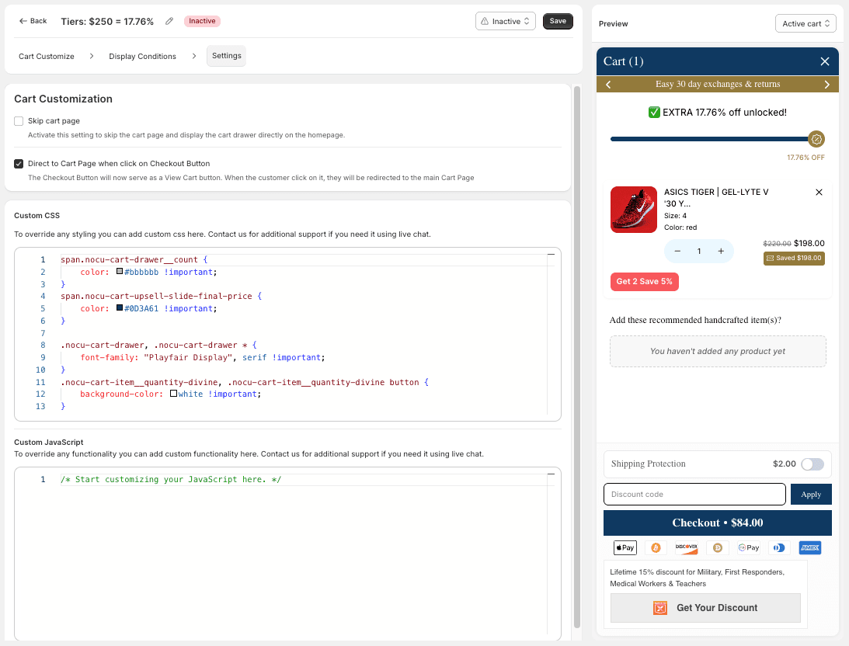
Task: Toggle Shipping Protection switch
Action: pyautogui.click(x=812, y=464)
